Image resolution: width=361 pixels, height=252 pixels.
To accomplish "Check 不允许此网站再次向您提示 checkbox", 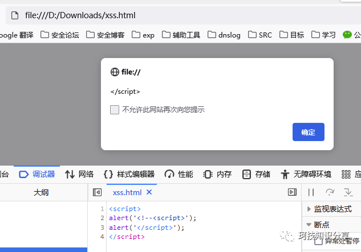I will click(115, 110).
